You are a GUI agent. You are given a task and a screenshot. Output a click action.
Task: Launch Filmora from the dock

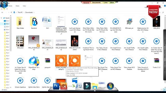coord(87,86)
